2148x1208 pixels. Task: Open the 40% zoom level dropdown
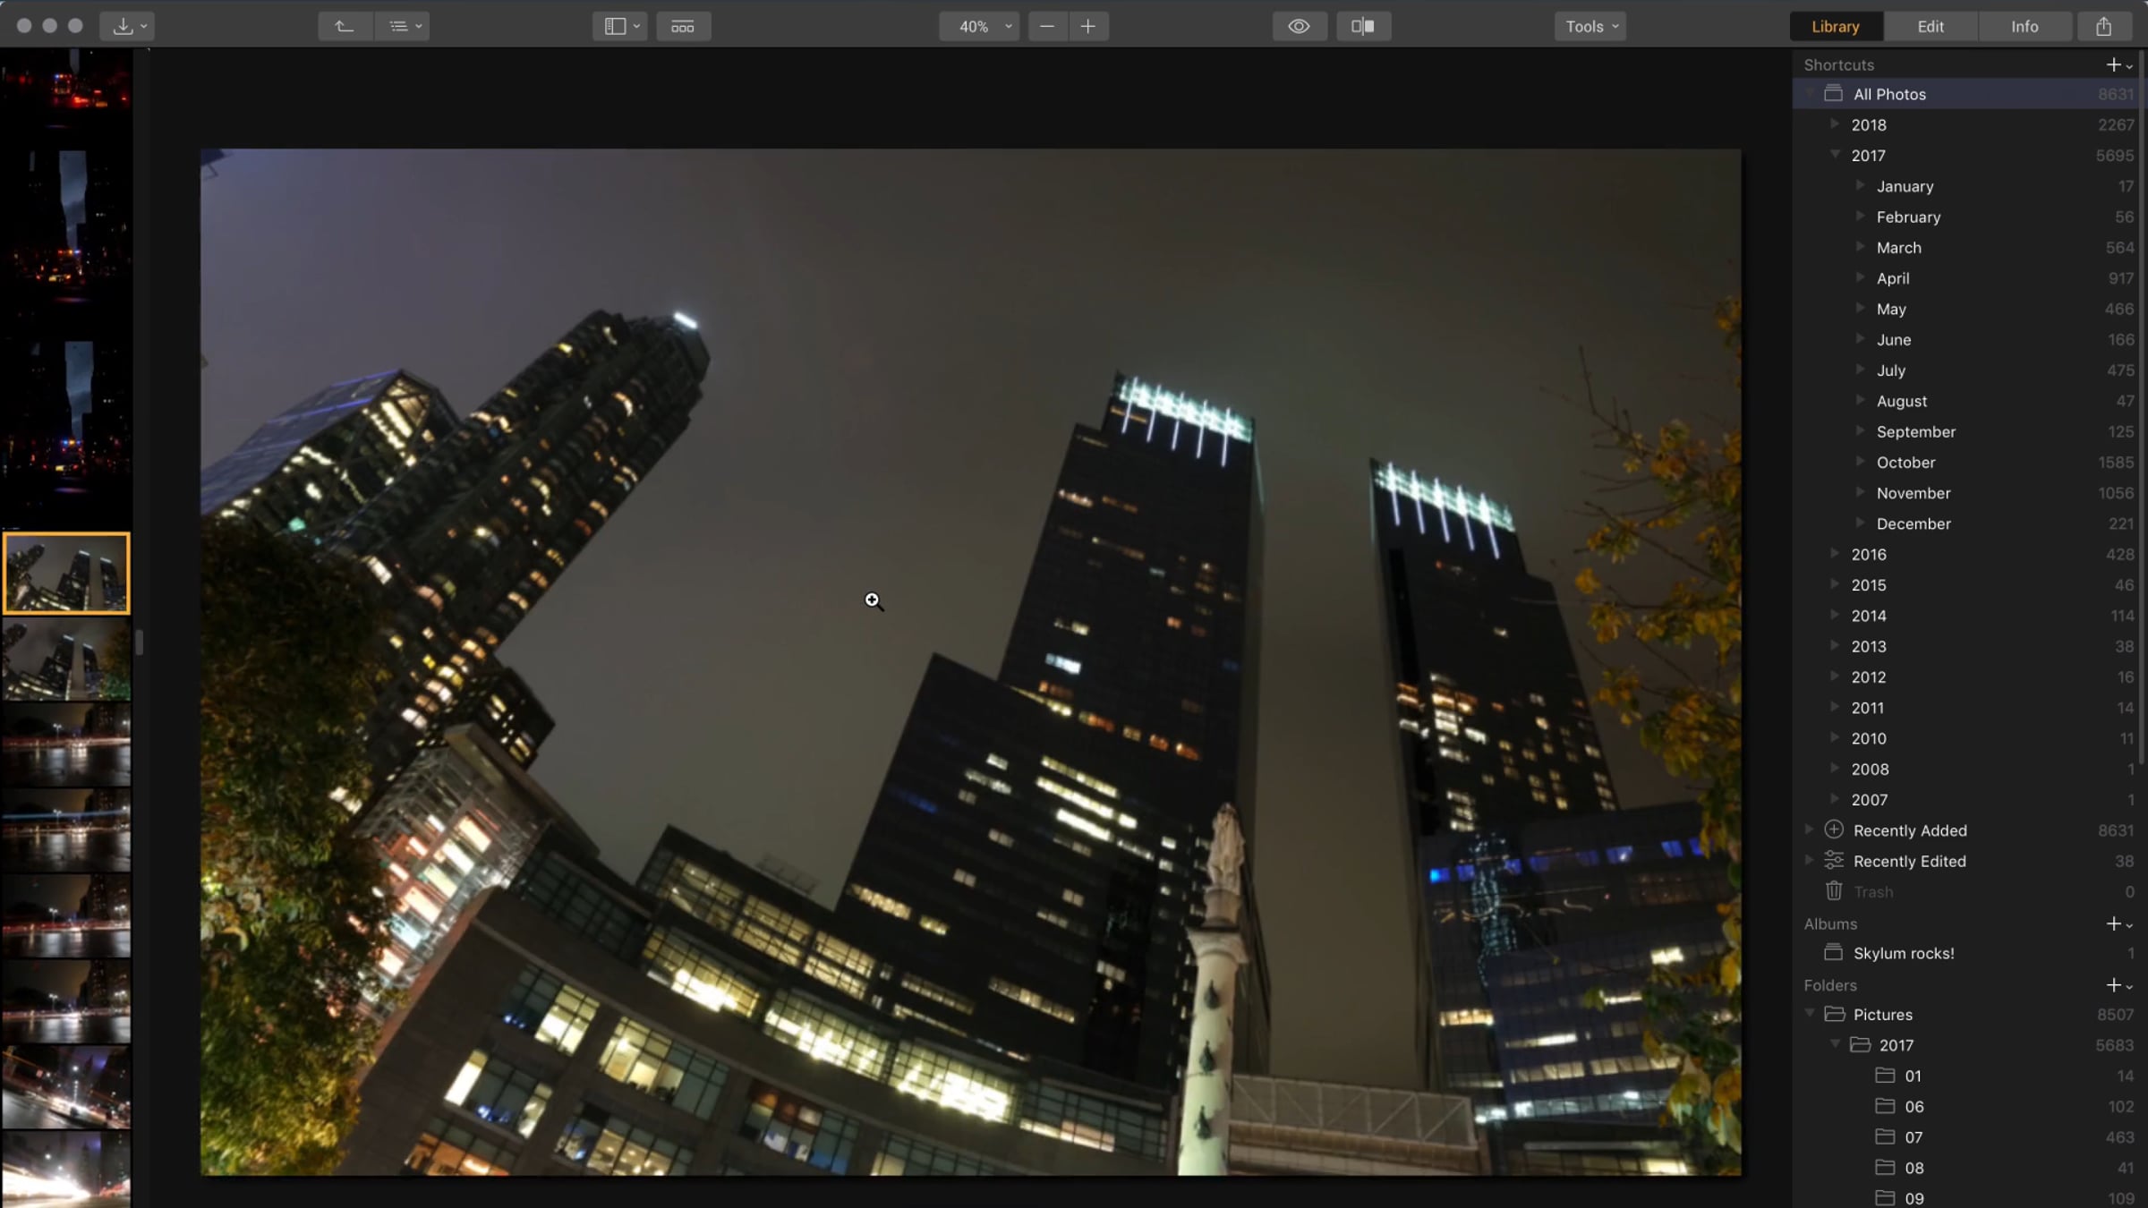978,26
